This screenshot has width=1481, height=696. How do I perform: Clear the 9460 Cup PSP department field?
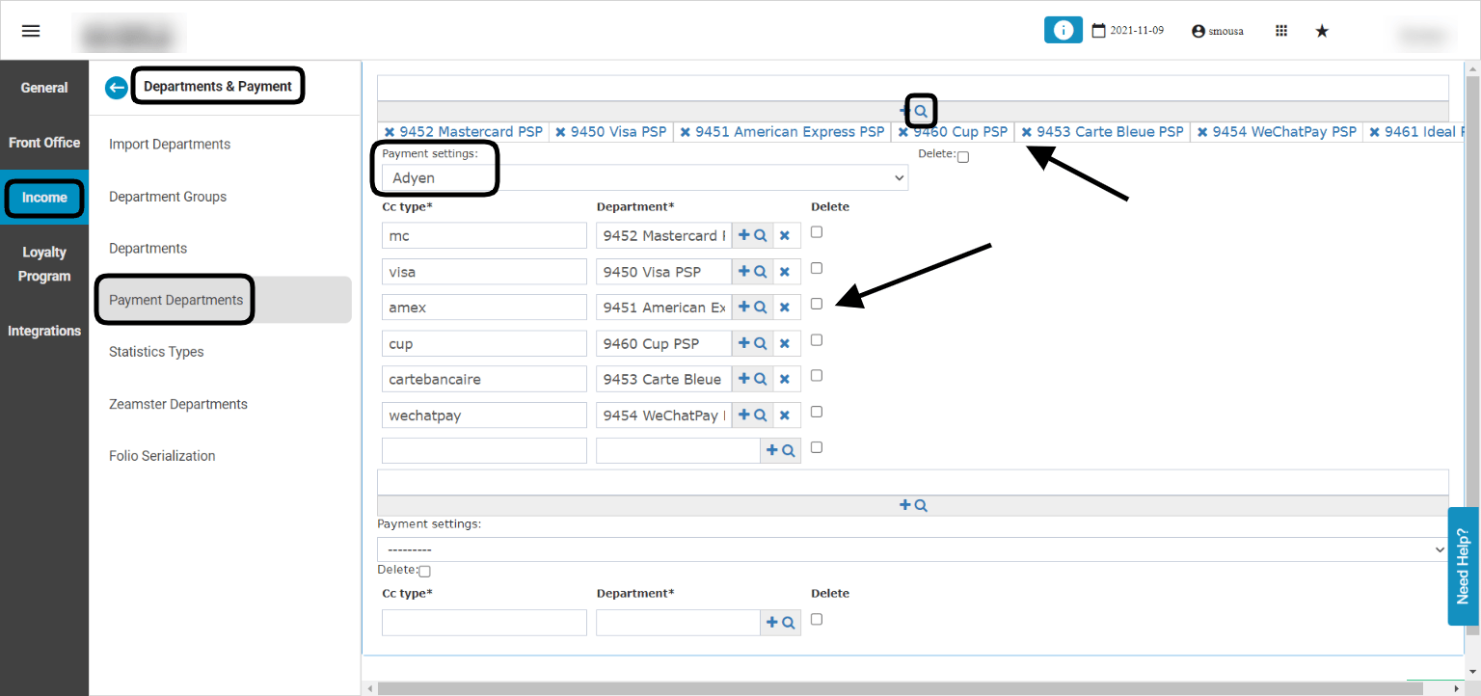pyautogui.click(x=786, y=343)
